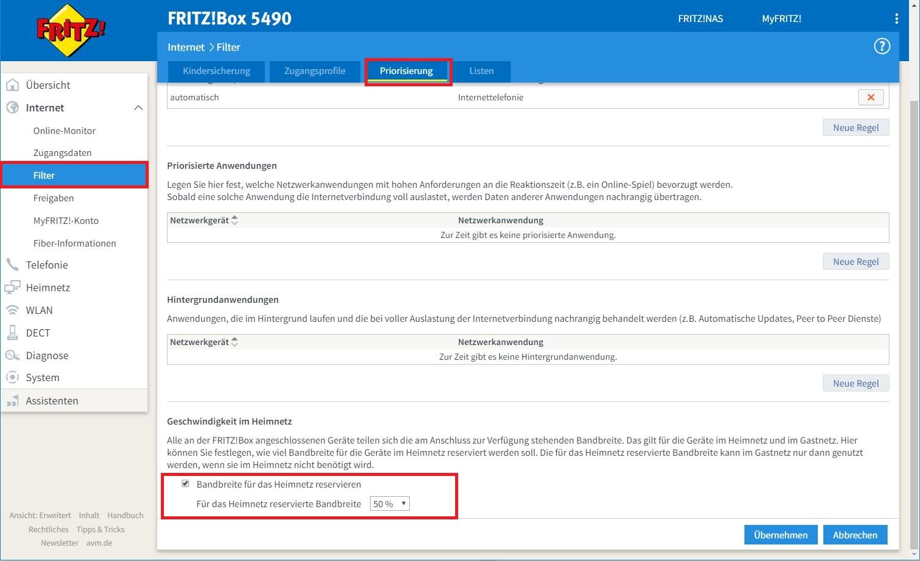This screenshot has height=561, width=920.
Task: Click the Geschwindigkeit im Heimnetz heading
Action: pos(229,422)
